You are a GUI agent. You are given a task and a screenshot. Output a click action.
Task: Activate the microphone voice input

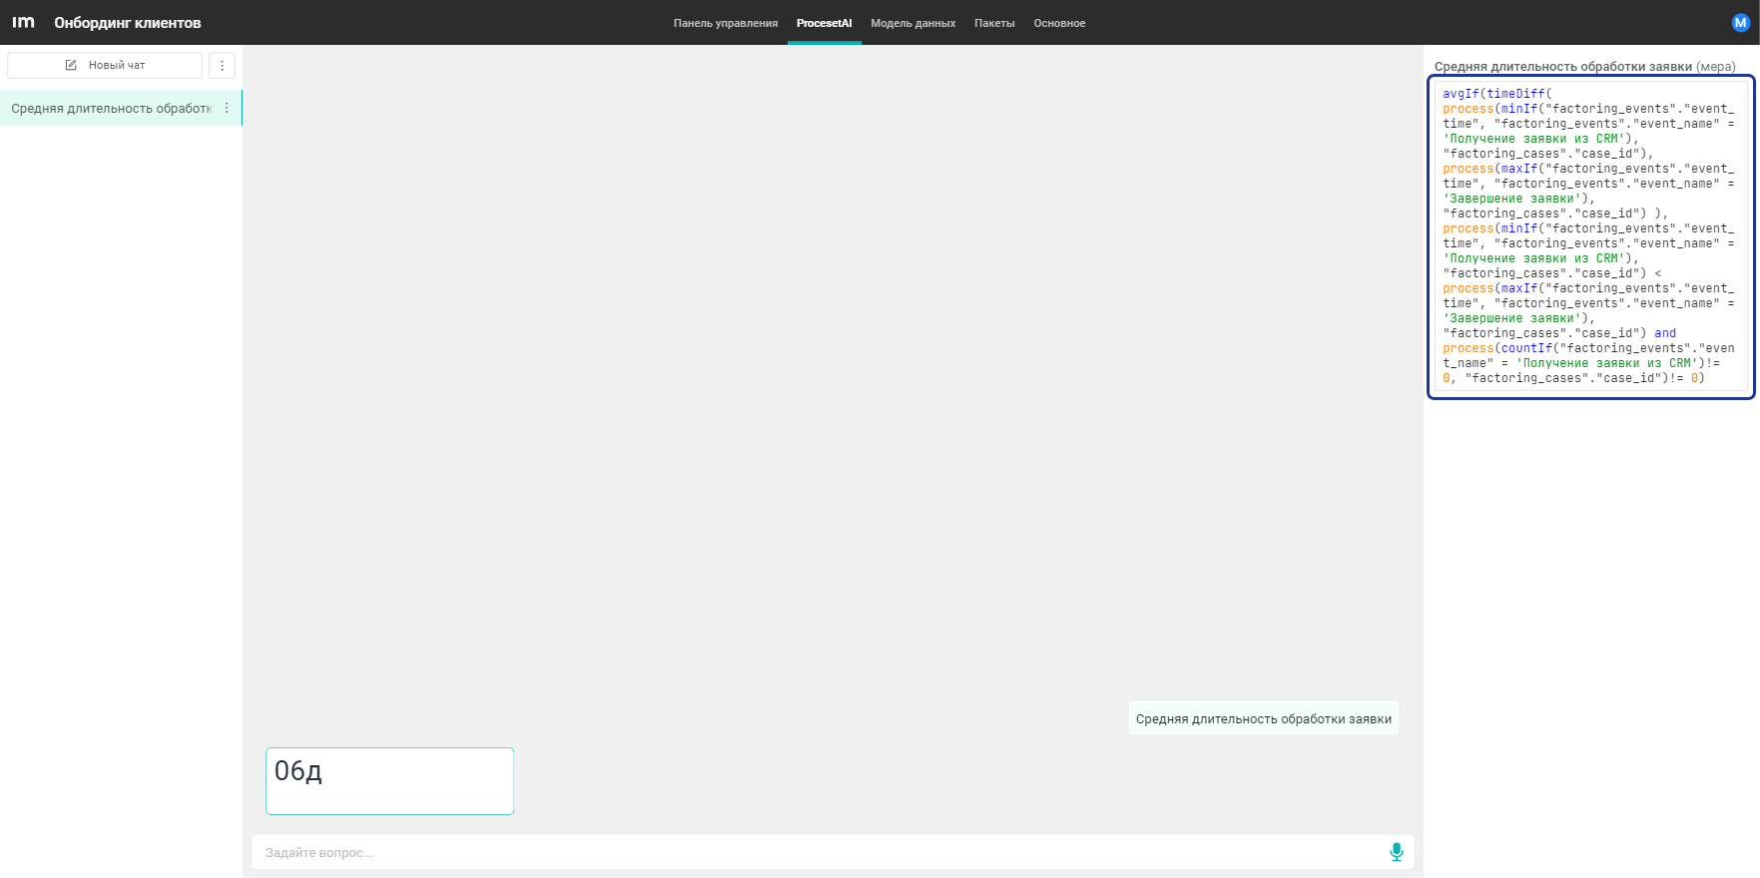(1396, 852)
